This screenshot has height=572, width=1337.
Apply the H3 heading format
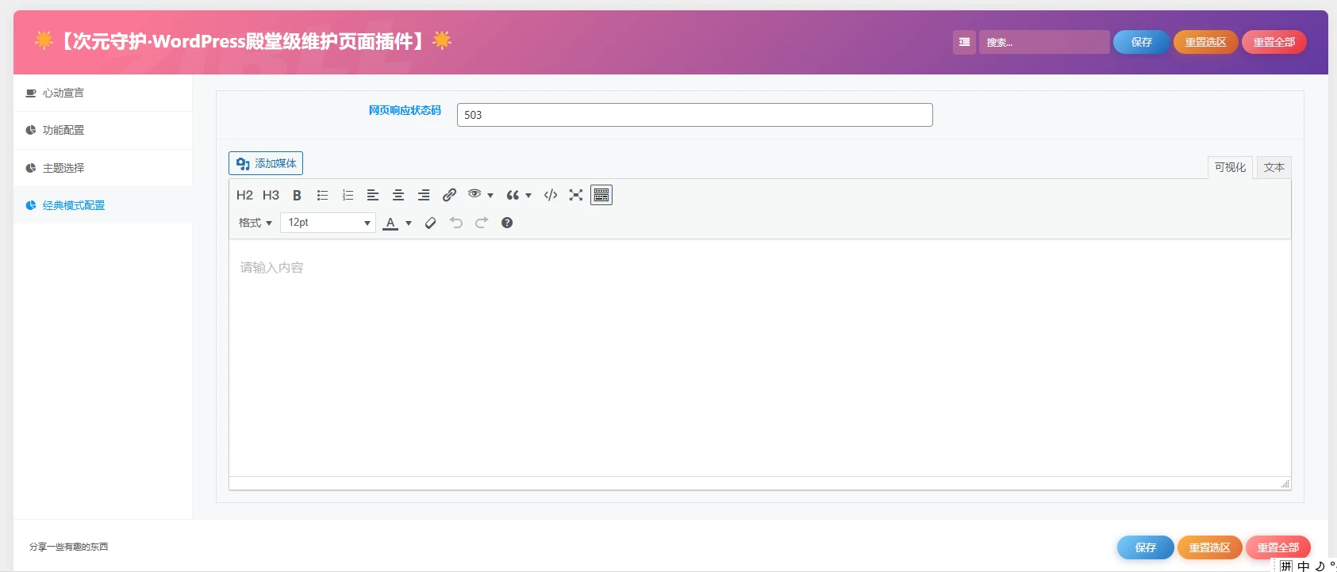coord(271,195)
